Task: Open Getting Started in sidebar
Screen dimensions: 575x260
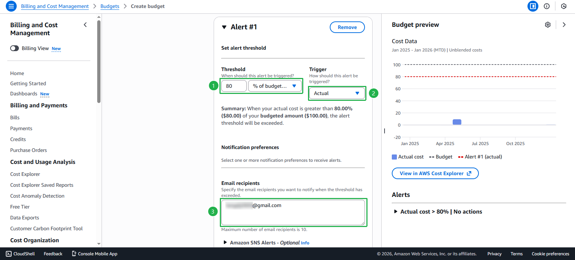Action: pos(28,83)
